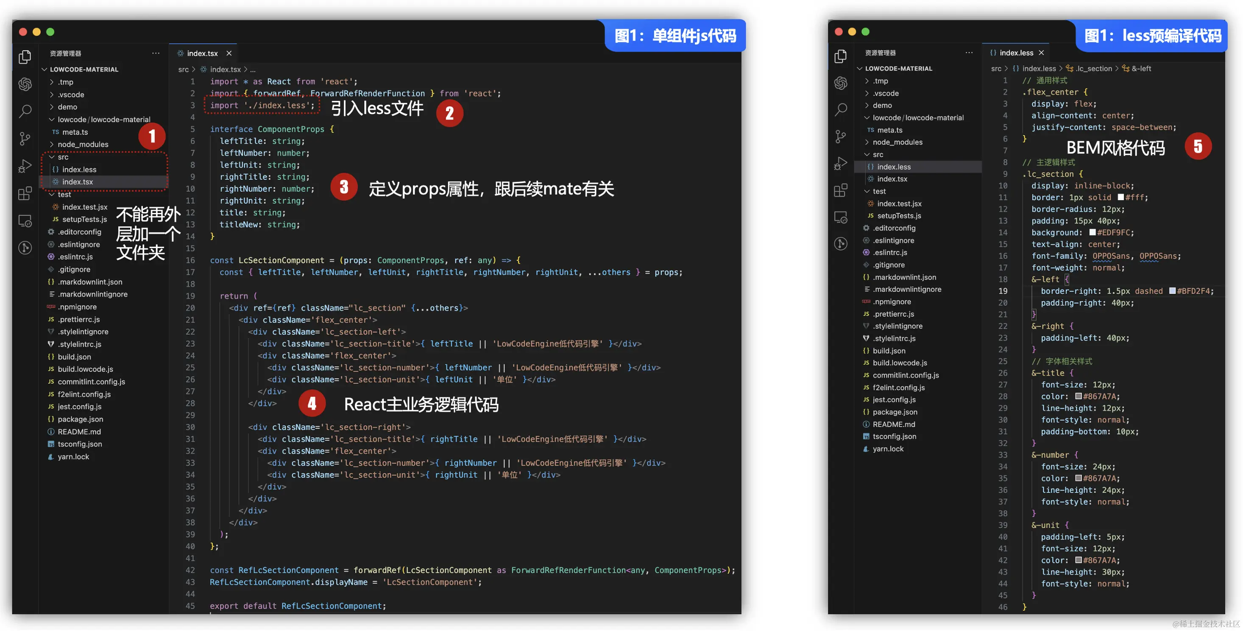Switch to the index.less tab
Screen dimensions: 1243x631
[1016, 53]
